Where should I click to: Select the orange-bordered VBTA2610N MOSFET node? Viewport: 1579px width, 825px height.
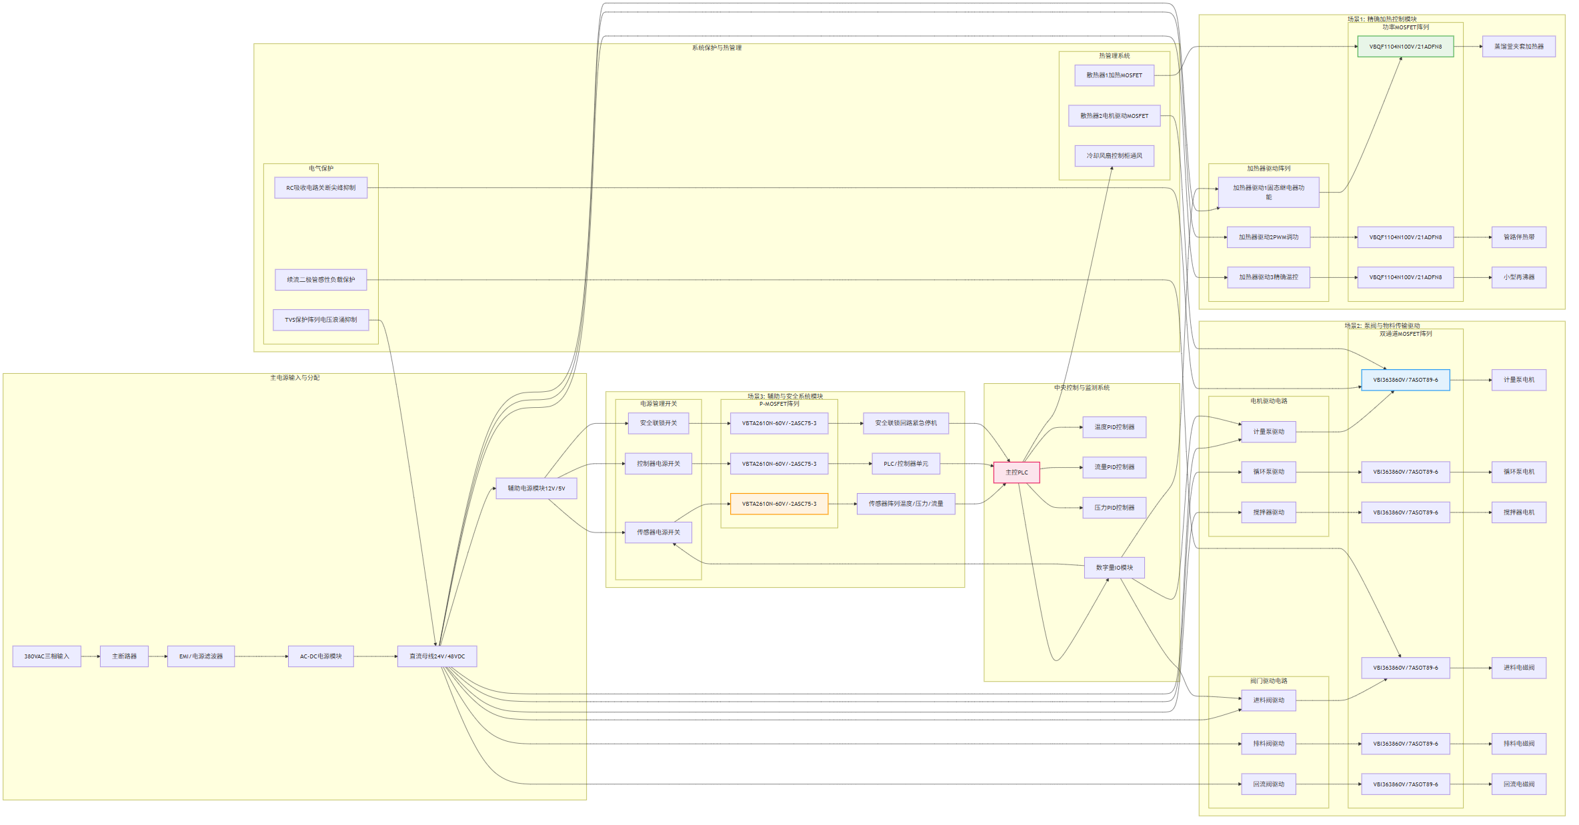(x=779, y=504)
